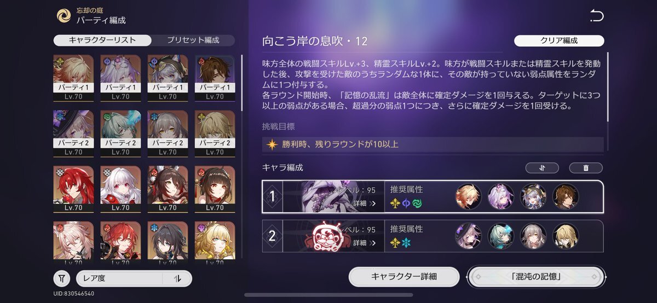Select team 1 row
The width and height of the screenshot is (657, 303).
point(433,197)
